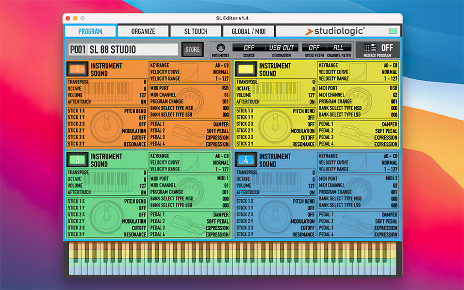This screenshot has width=464, height=290.
Task: Toggle zone 1 orange enable button
Action: 77,69
